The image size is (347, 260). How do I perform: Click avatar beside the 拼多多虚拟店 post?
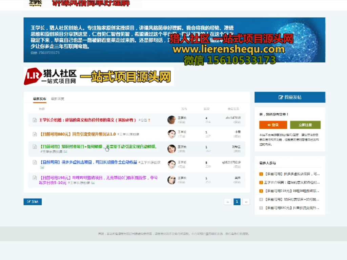171,164
